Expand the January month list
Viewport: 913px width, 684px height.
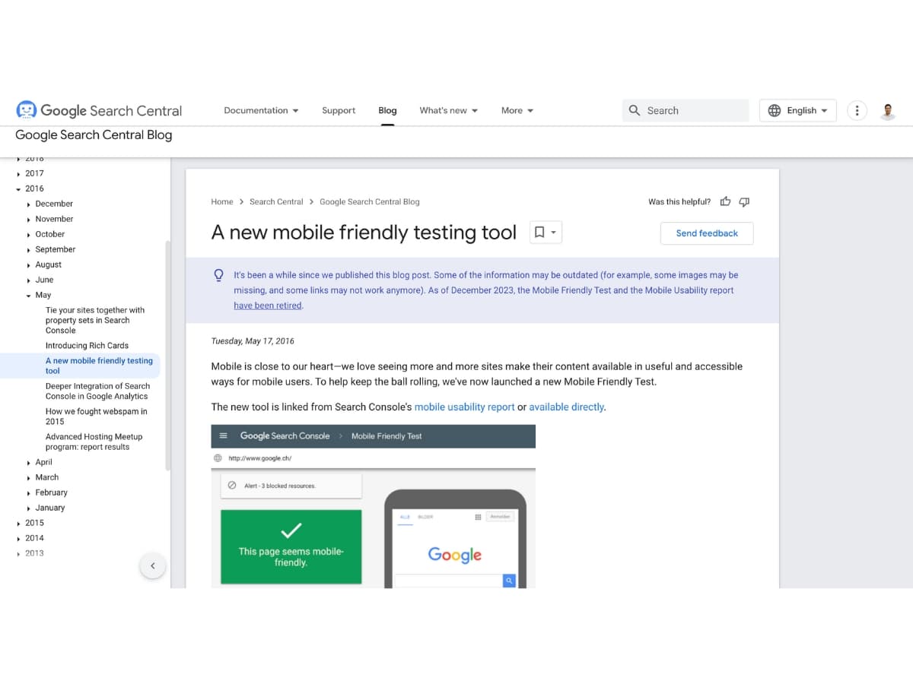click(x=29, y=508)
